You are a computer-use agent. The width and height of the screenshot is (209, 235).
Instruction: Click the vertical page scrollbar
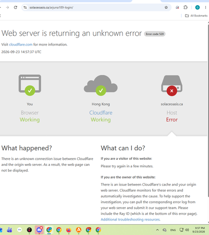tap(208, 110)
